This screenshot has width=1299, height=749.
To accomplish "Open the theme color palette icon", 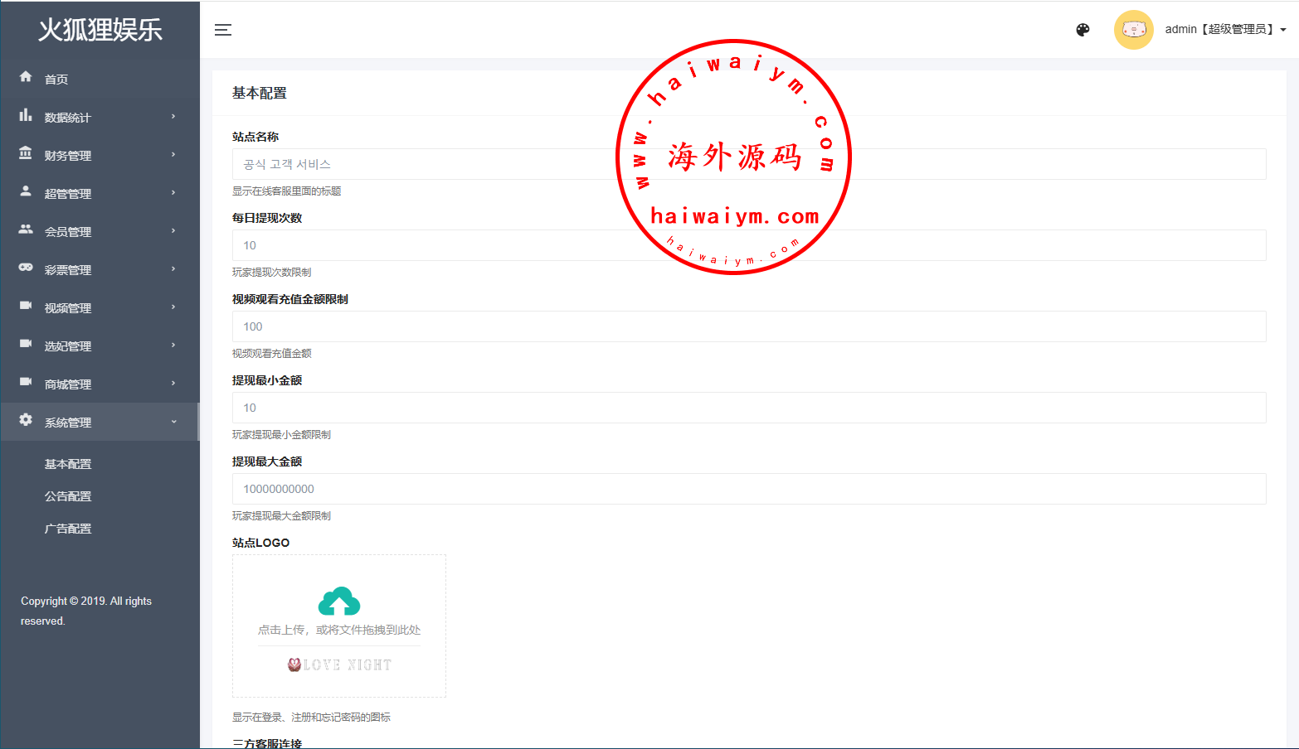I will coord(1082,30).
